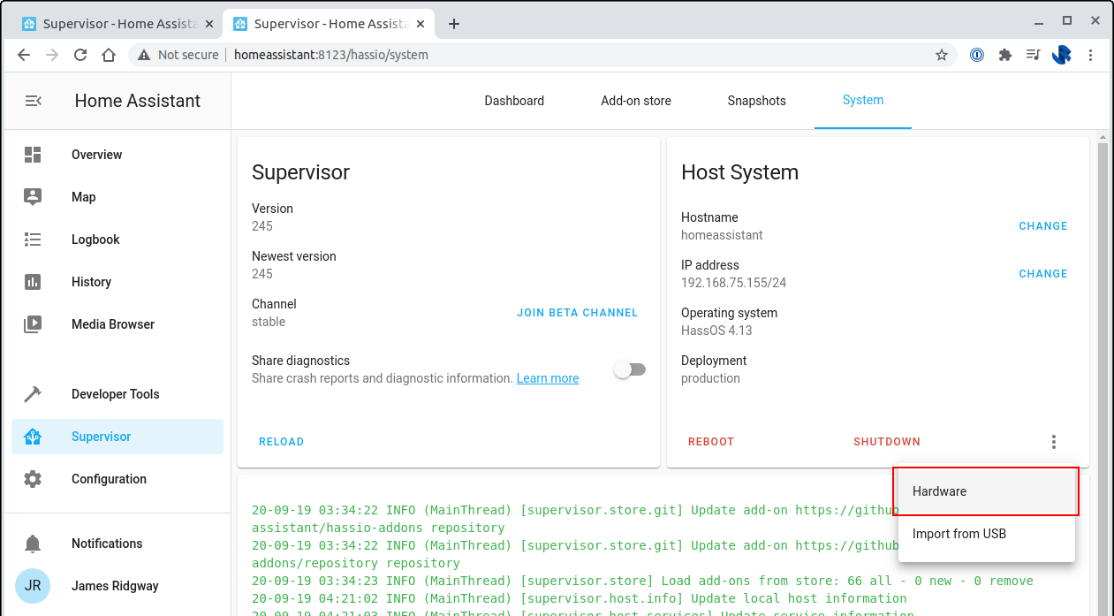The height and width of the screenshot is (616, 1114).
Task: Go forward in browser history
Action: (52, 55)
